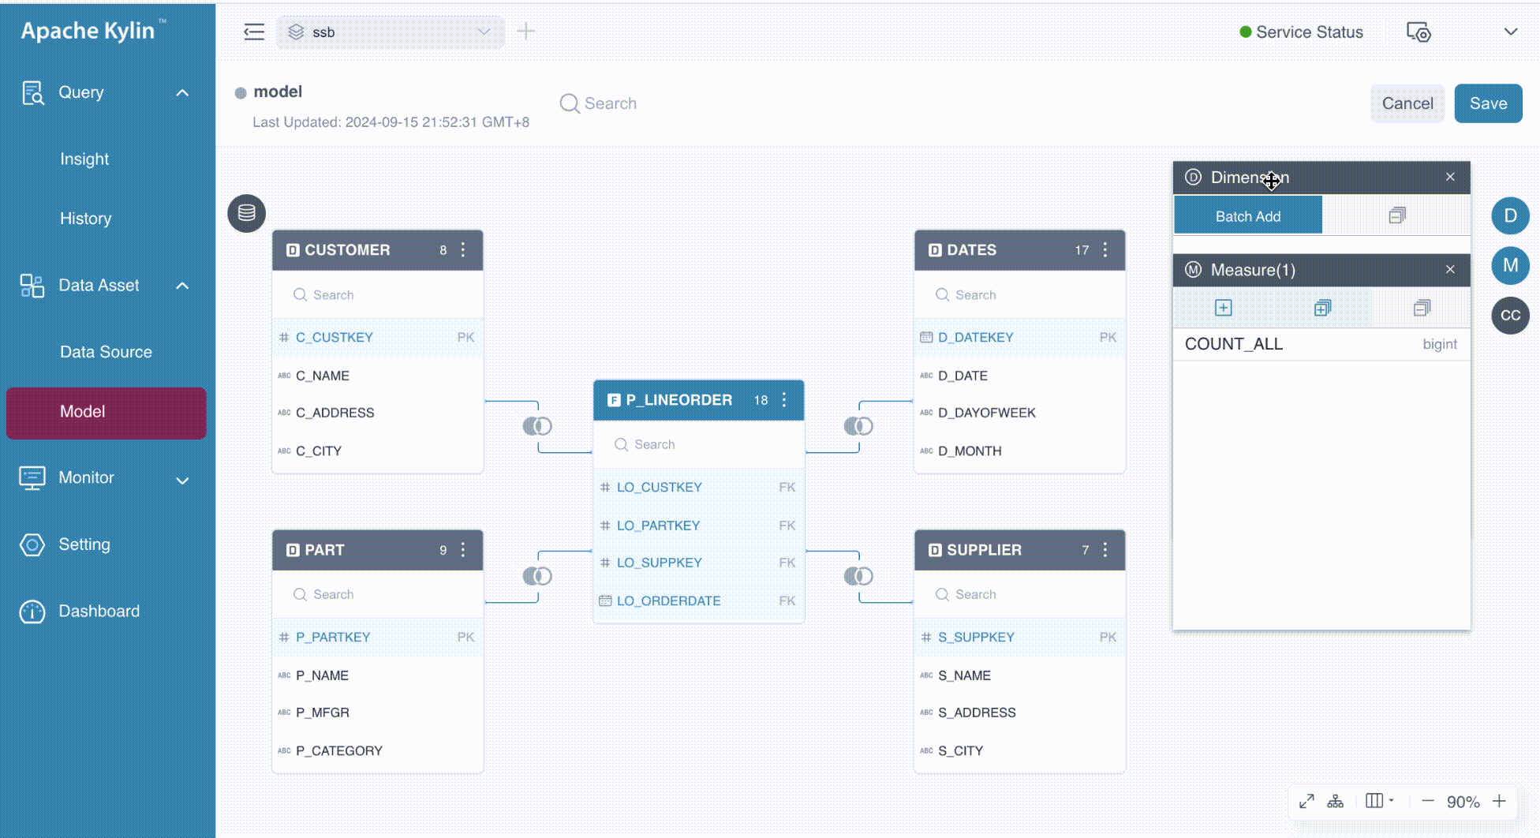Open the Dimension panel via D button

(1510, 215)
